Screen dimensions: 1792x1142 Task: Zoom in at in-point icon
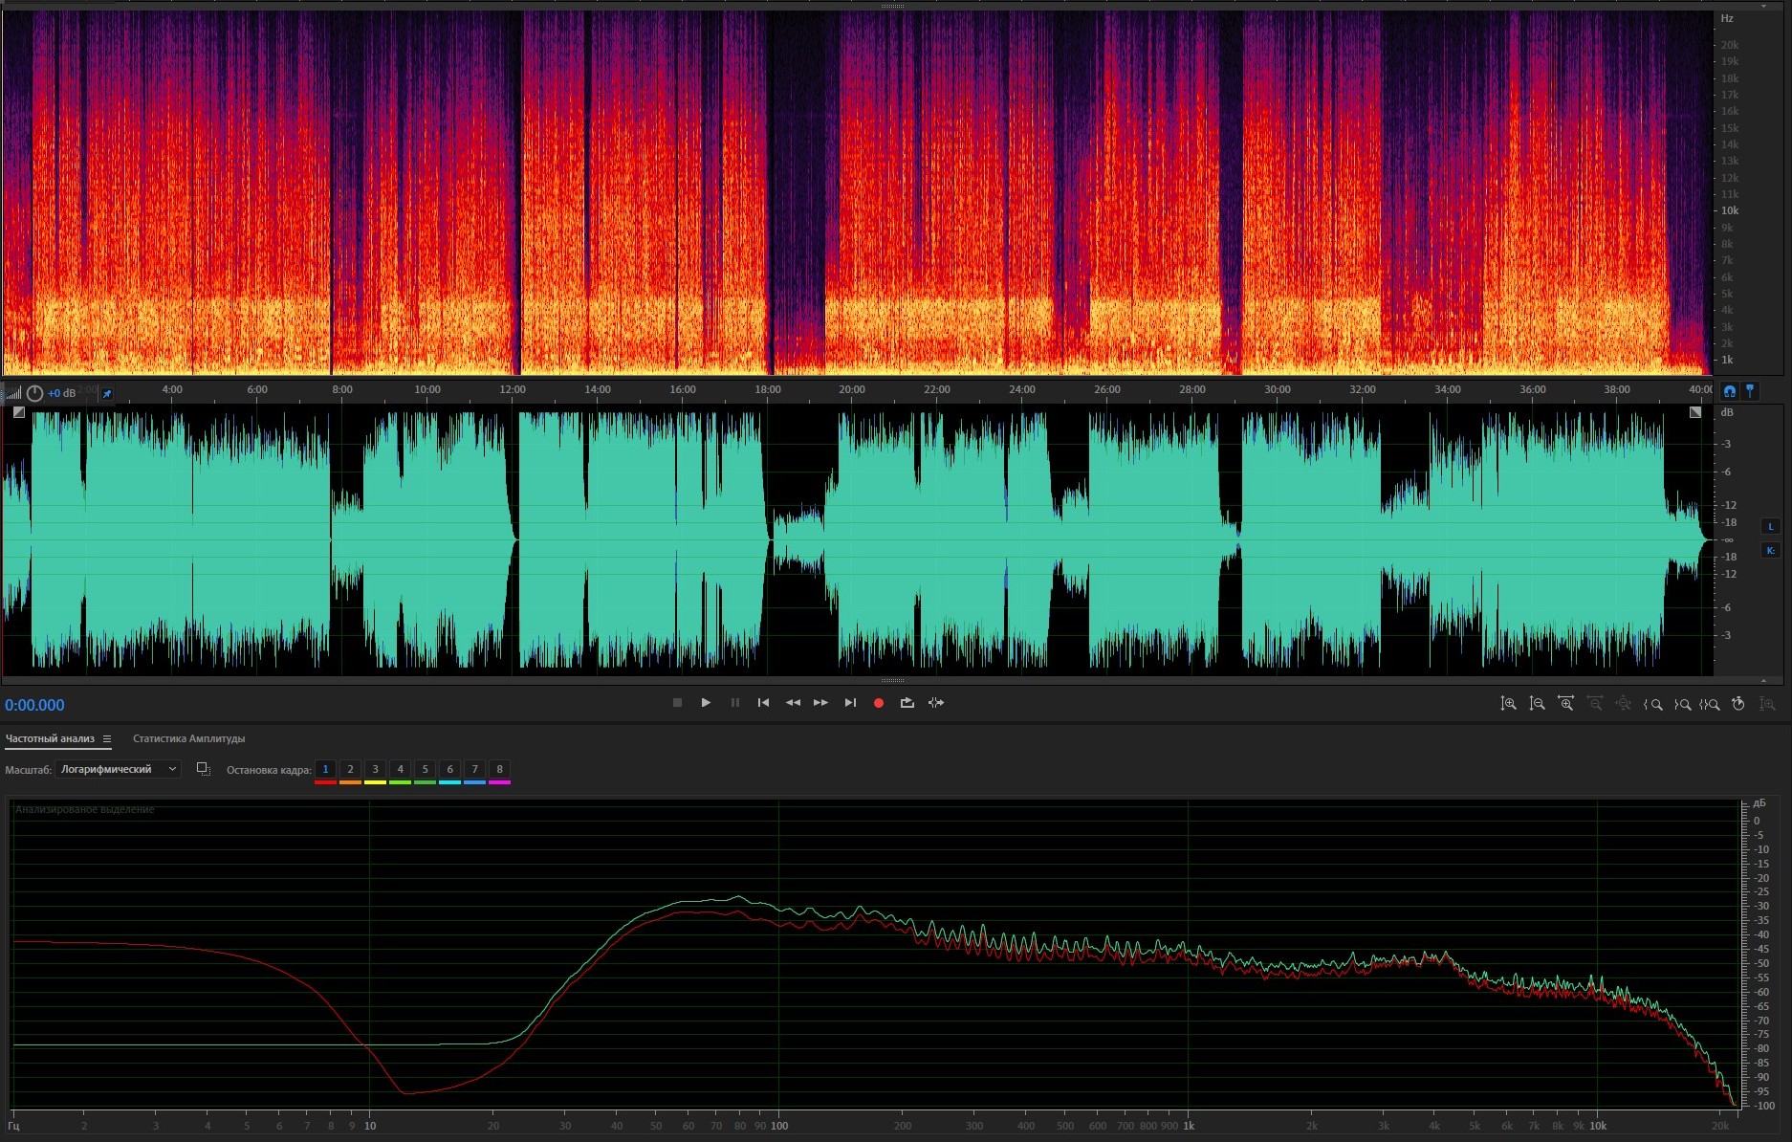[1652, 704]
